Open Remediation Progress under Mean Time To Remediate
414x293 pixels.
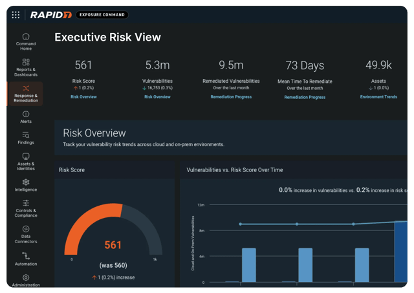(x=305, y=97)
